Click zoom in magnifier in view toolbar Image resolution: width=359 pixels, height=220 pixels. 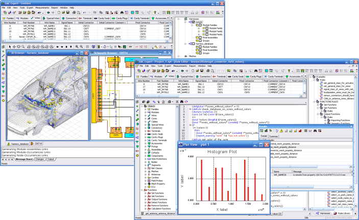point(77,46)
